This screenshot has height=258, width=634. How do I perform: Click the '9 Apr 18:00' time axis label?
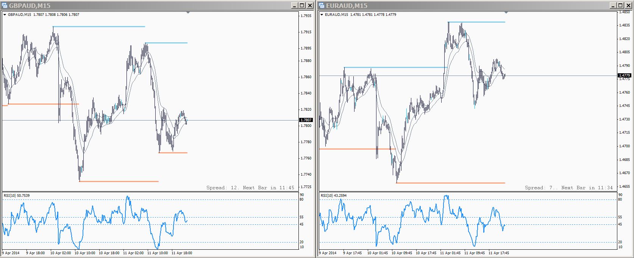[x=35, y=253]
